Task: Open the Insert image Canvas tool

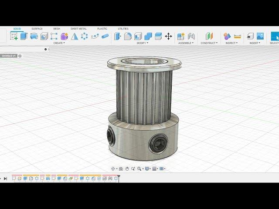Action: coord(260,36)
